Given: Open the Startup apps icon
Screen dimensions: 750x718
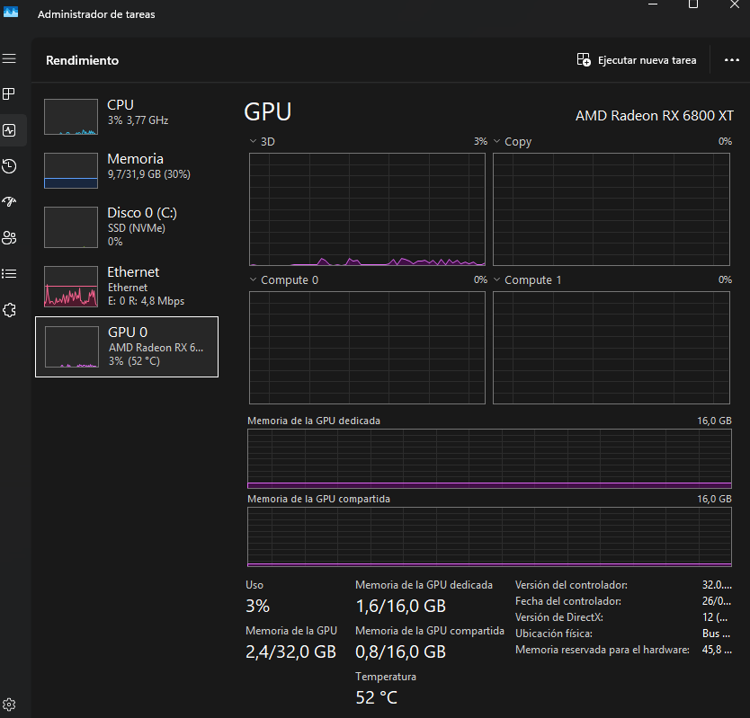Looking at the screenshot, I should (x=9, y=201).
